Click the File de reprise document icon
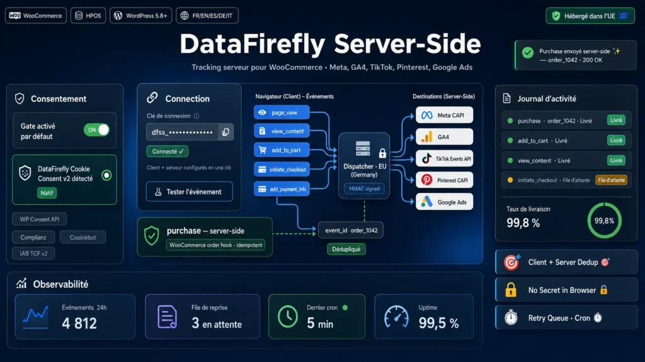Image resolution: width=645 pixels, height=362 pixels. coord(167,317)
